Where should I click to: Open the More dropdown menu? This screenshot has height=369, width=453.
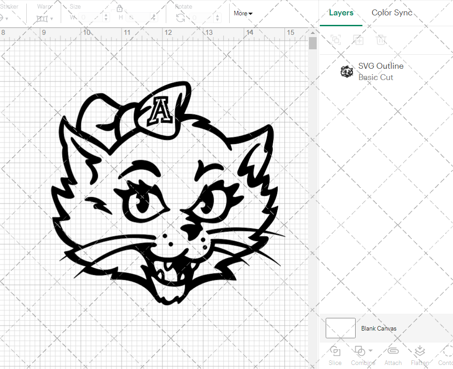[243, 13]
